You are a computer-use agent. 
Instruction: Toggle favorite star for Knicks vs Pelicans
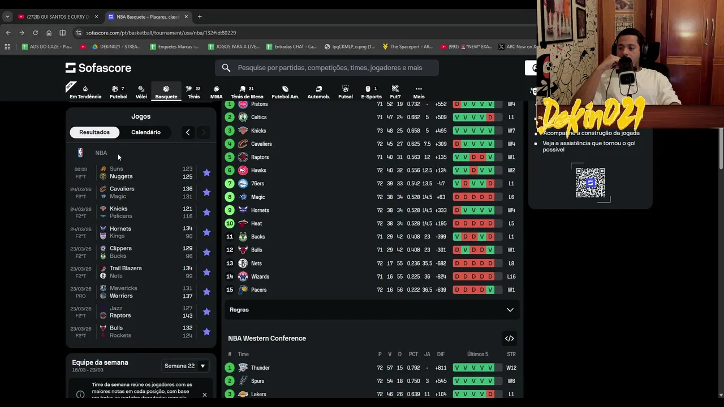(206, 213)
